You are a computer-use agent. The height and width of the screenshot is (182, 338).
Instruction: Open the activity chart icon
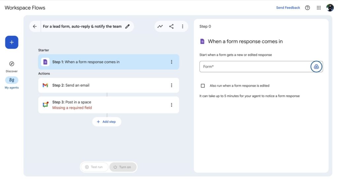[160, 26]
